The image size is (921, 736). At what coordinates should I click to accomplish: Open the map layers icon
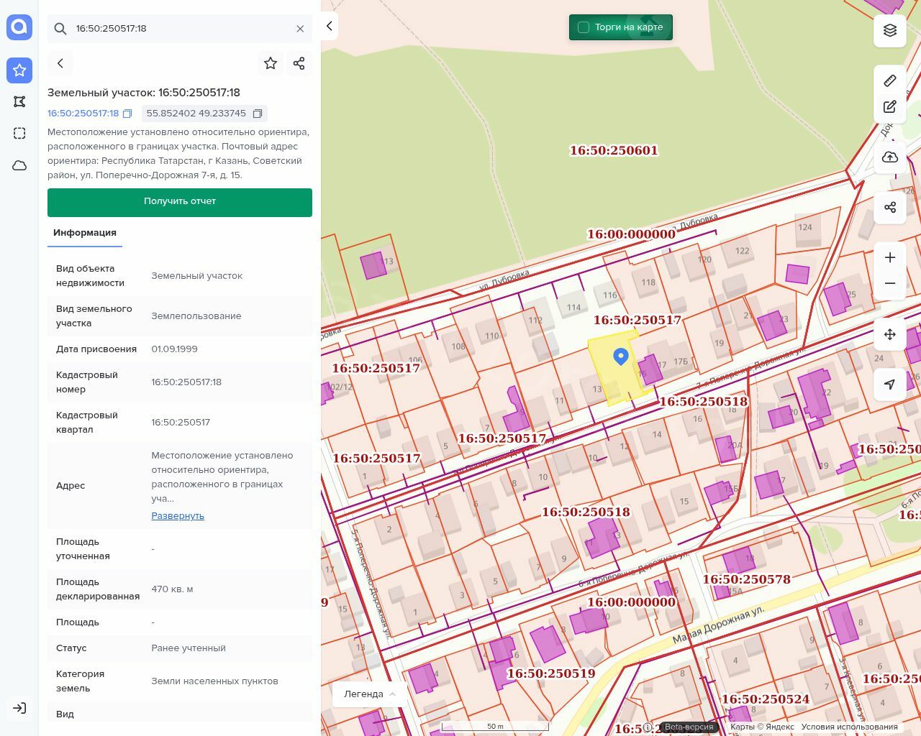890,30
